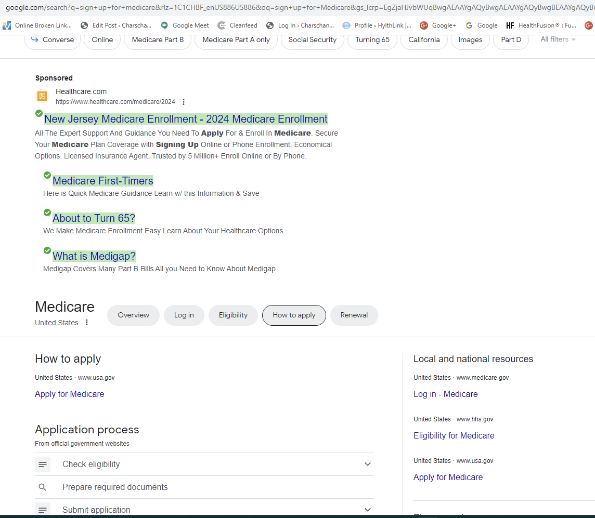Image resolution: width=595 pixels, height=518 pixels.
Task: Click green checkmark beside What is Medigap
Action: (x=47, y=250)
